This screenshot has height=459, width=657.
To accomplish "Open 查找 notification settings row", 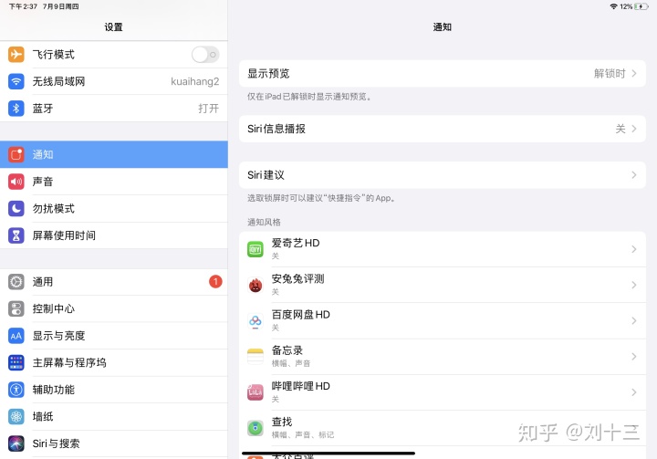I will click(442, 428).
